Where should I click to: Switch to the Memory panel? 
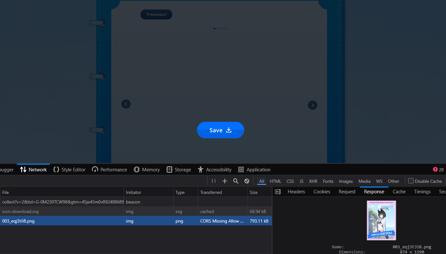[147, 169]
